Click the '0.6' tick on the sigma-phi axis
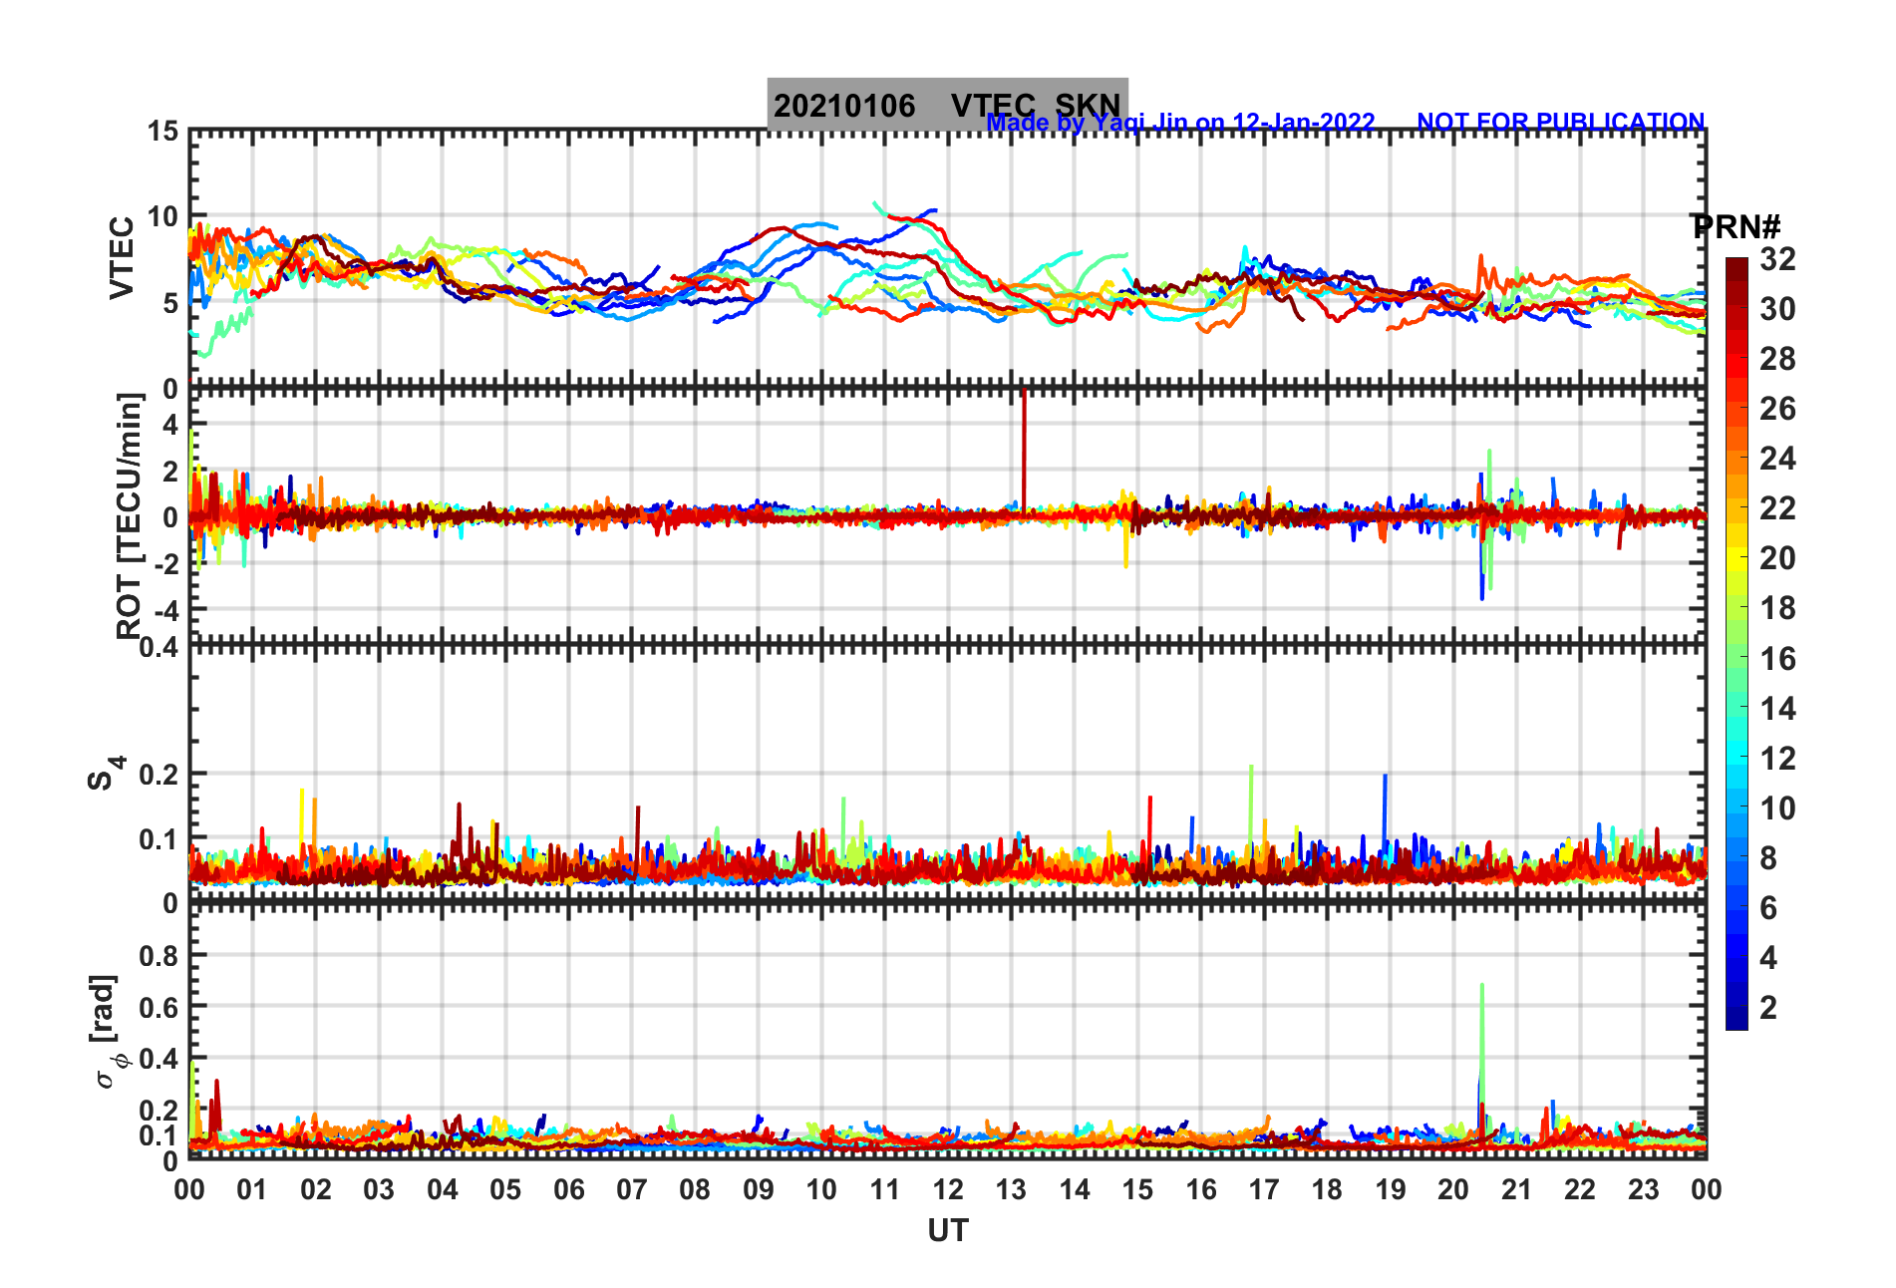1896x1288 pixels. coord(158,1007)
